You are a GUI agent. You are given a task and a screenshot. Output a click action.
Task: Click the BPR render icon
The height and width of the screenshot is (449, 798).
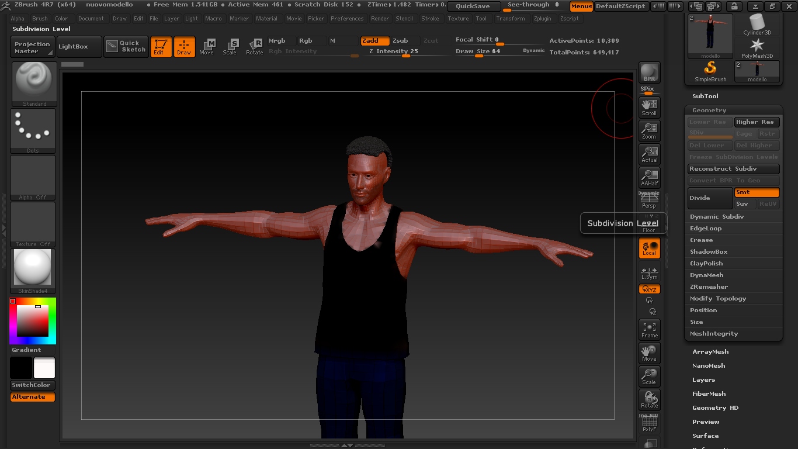649,72
